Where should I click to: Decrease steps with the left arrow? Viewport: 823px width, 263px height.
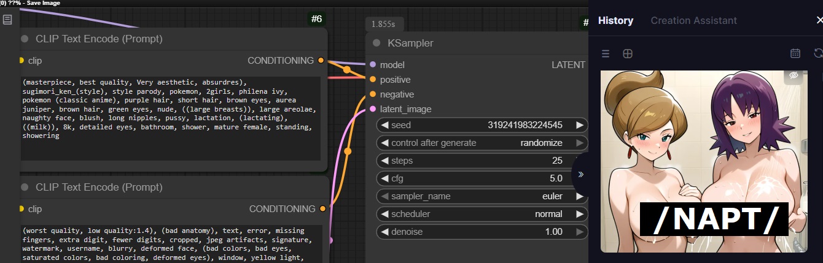point(385,161)
